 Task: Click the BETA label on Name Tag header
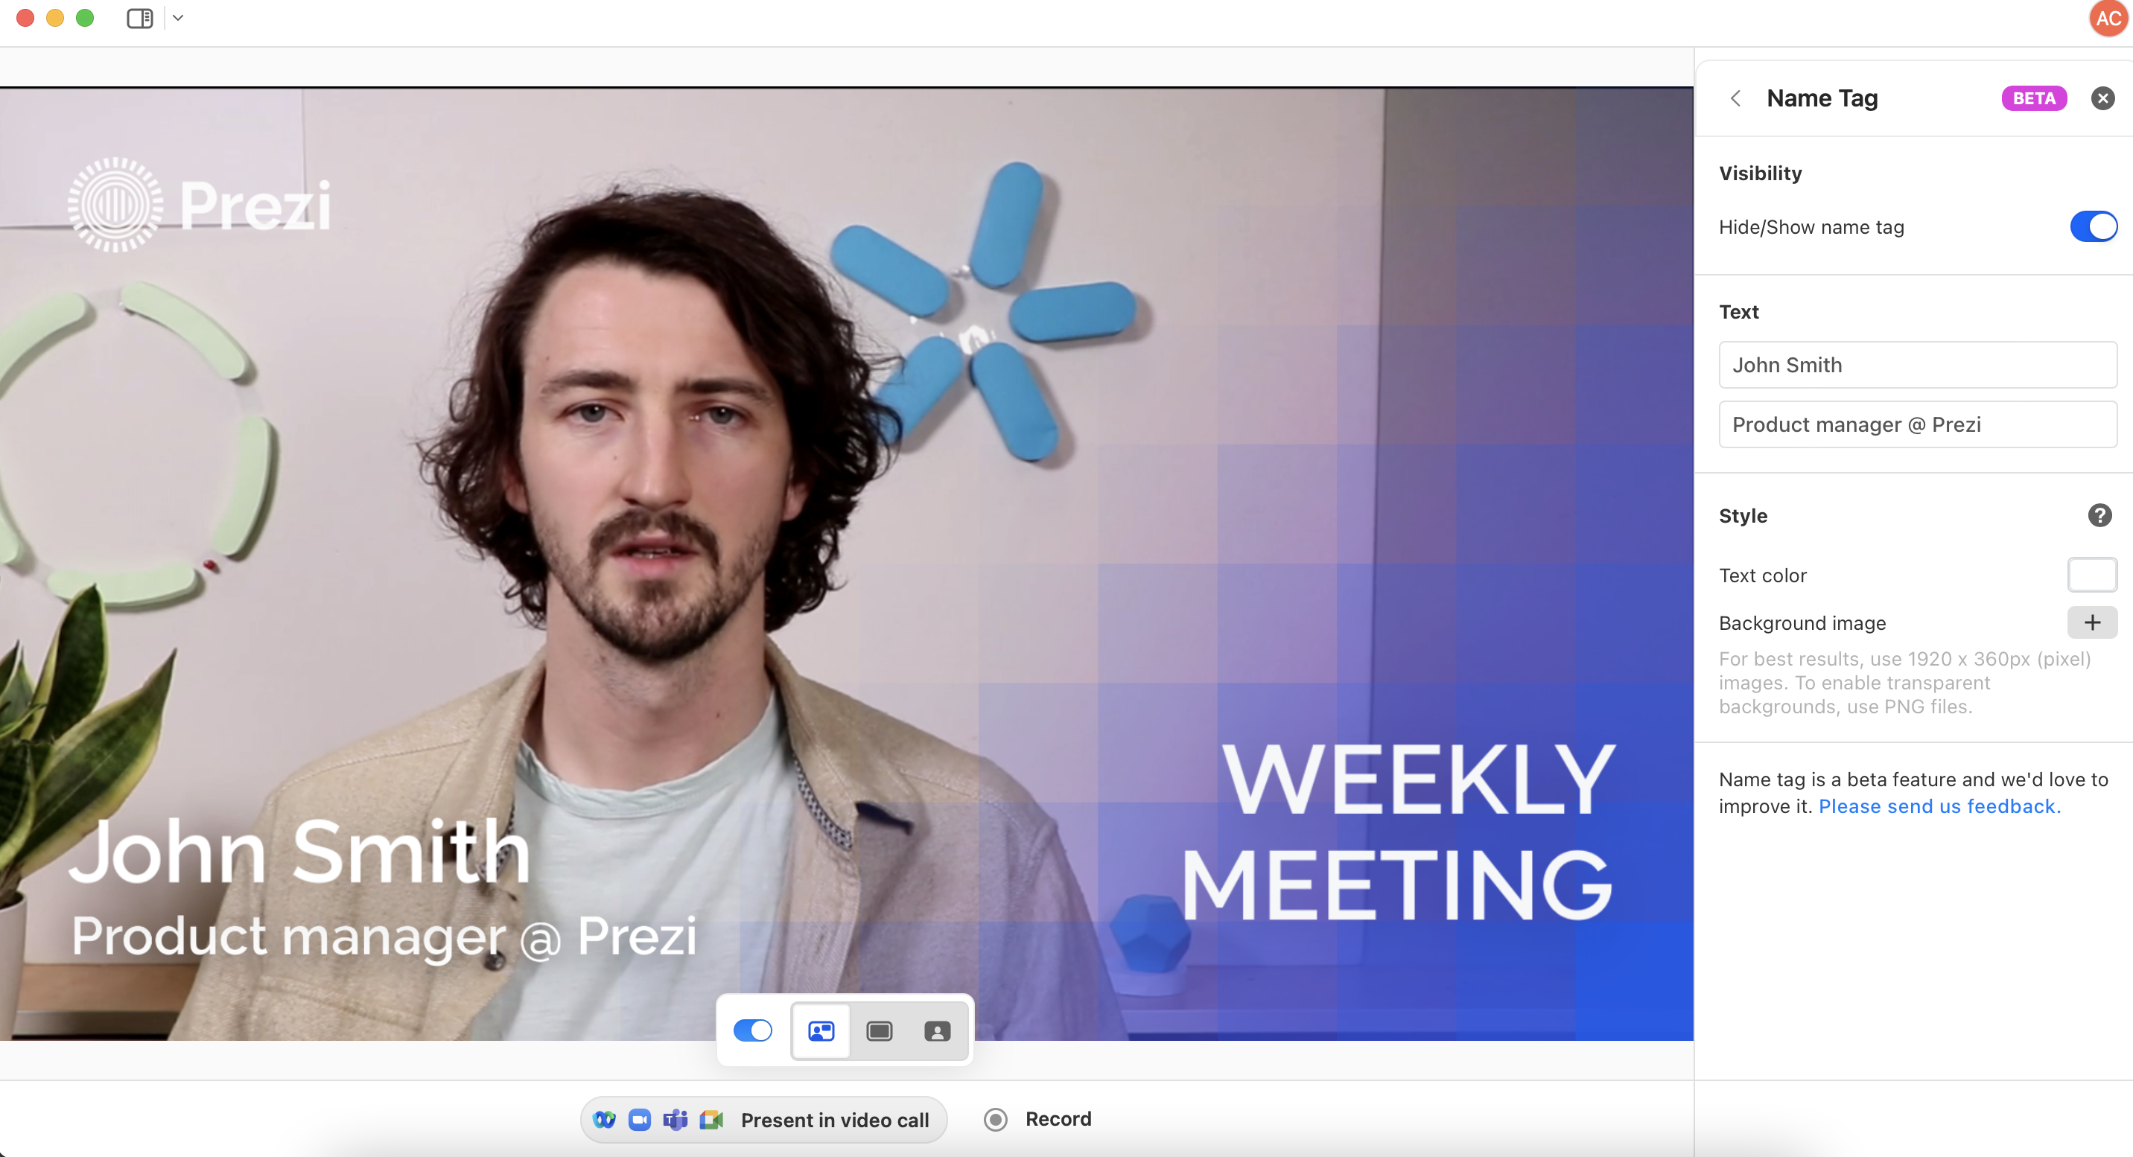click(x=2035, y=98)
